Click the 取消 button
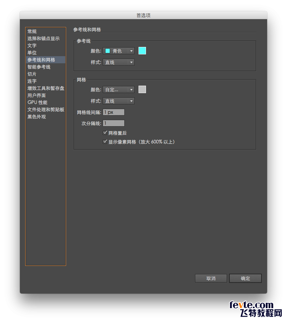The image size is (287, 322). click(x=211, y=279)
